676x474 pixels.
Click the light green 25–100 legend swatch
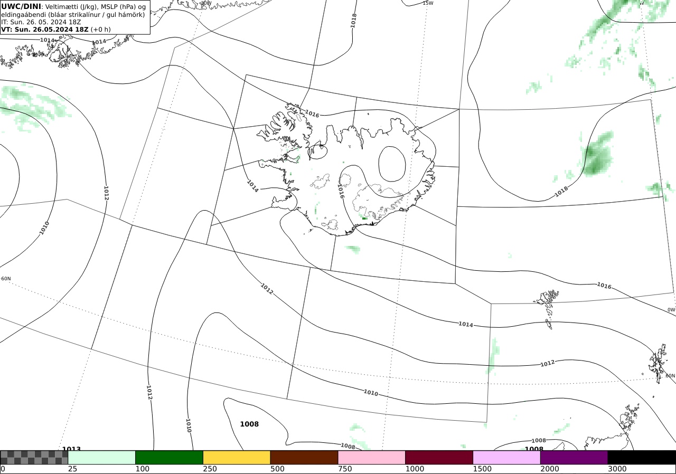[102, 457]
